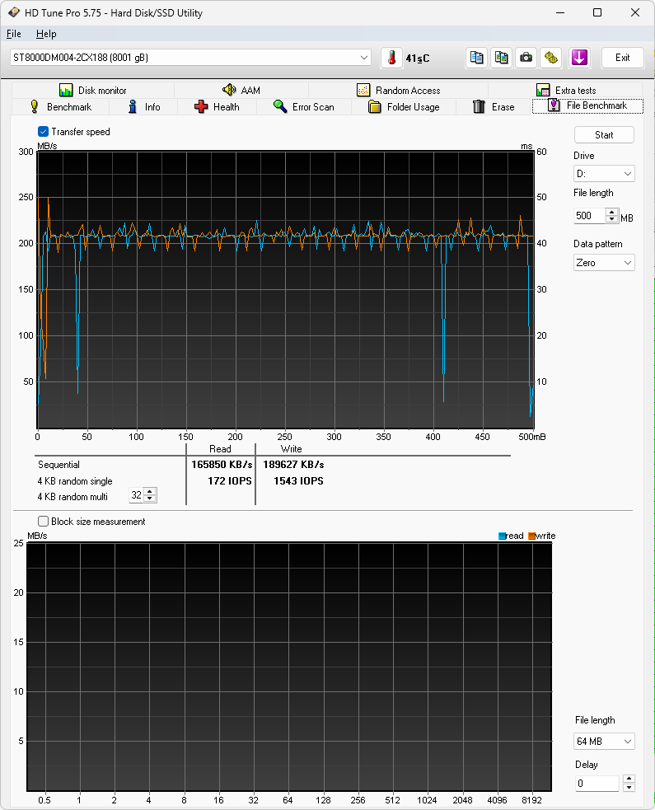The width and height of the screenshot is (655, 810).
Task: Click the HD Tune Pro title bar icon
Action: pos(13,12)
